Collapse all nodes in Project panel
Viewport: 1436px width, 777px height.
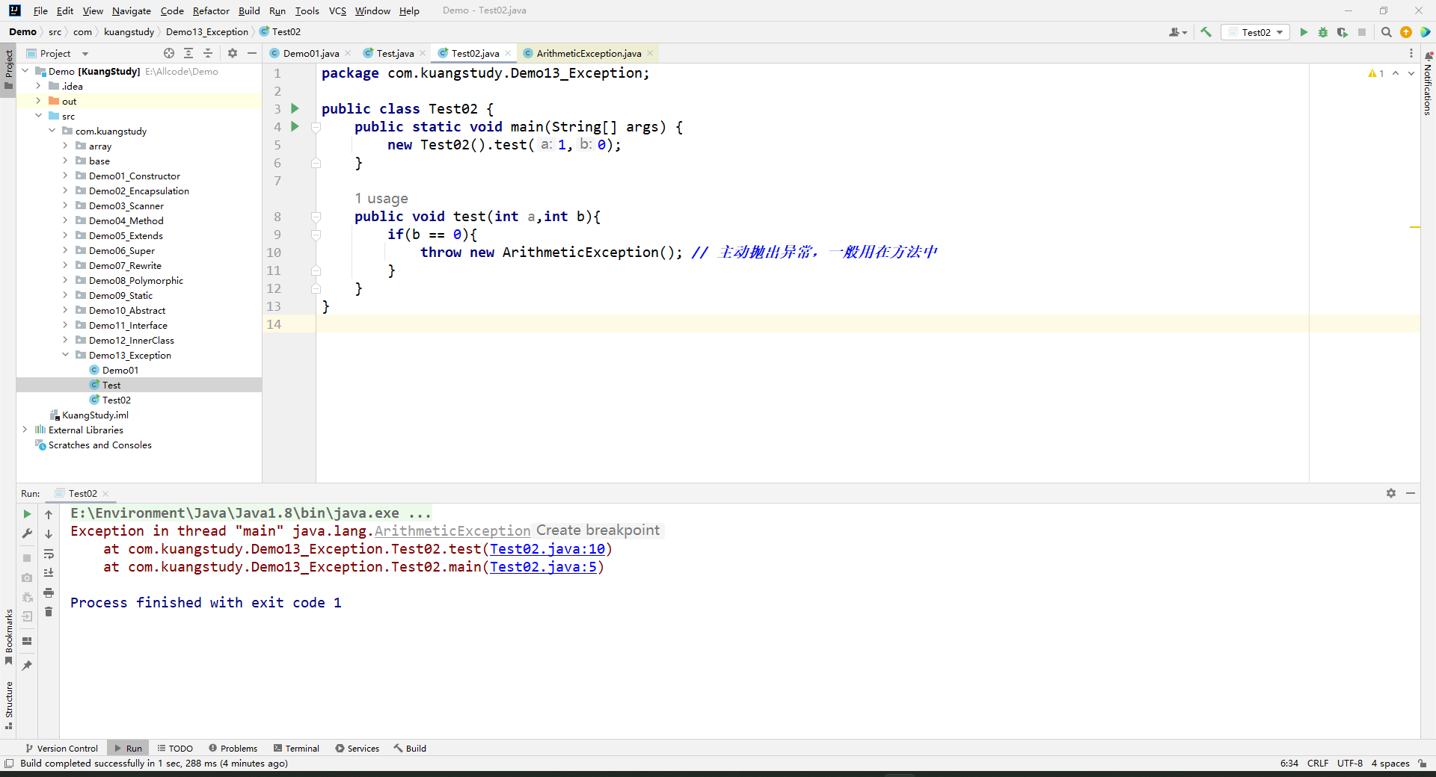(208, 53)
